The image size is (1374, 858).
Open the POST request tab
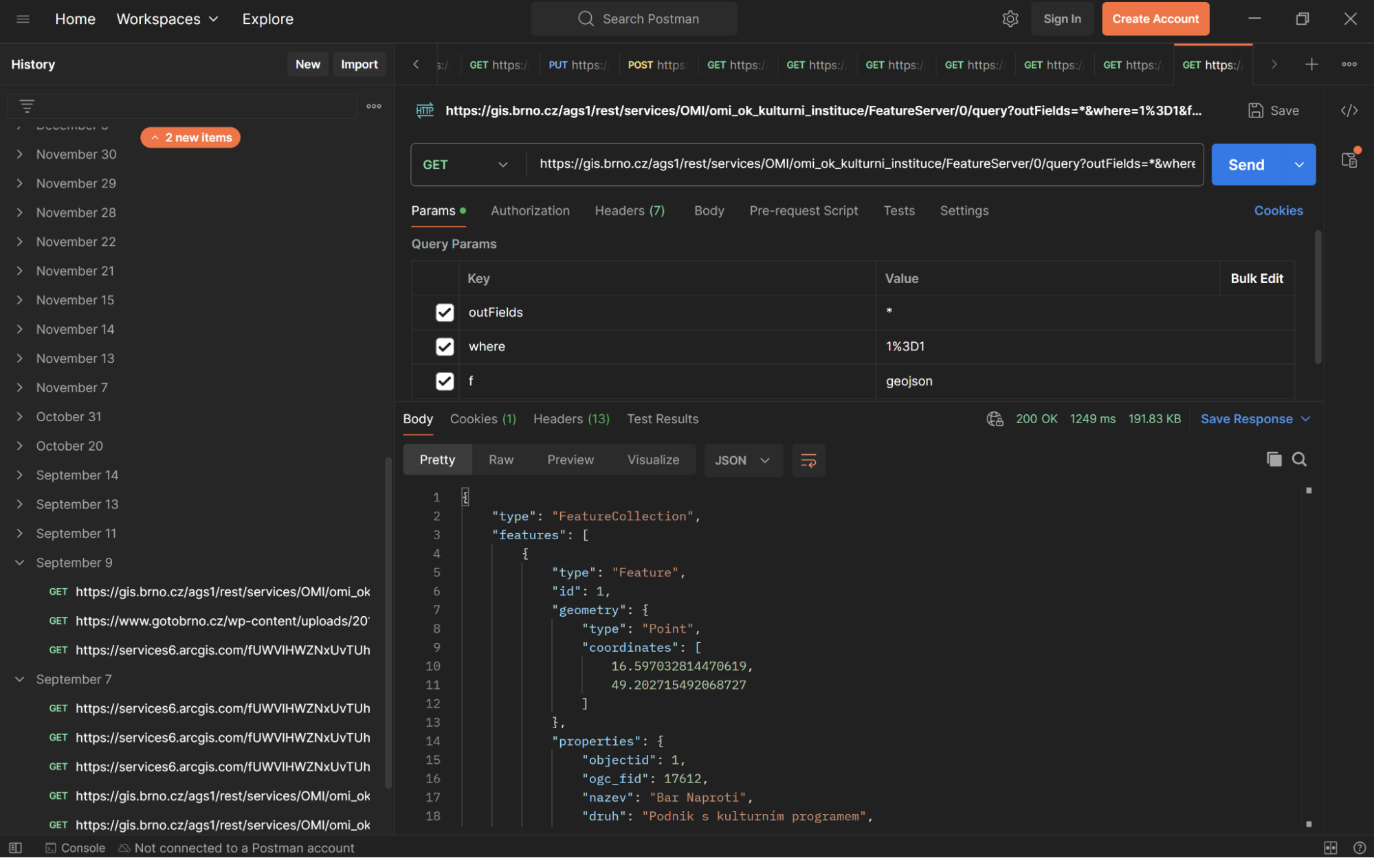click(656, 65)
